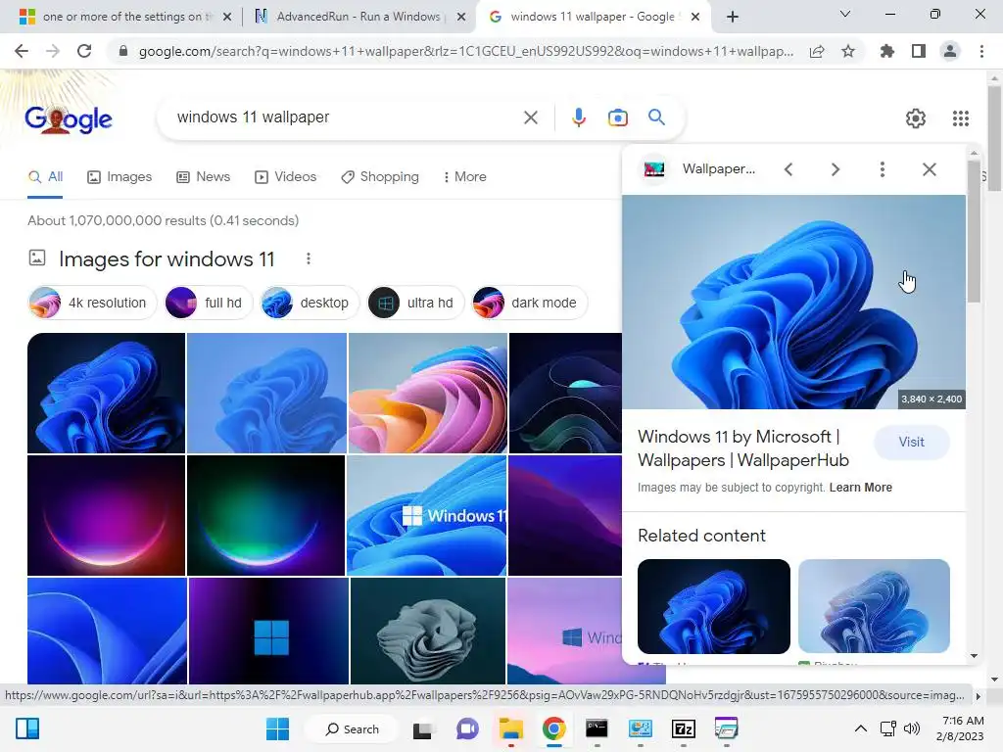Open Images for windows 11 heading
This screenshot has height=752, width=1003.
click(167, 258)
